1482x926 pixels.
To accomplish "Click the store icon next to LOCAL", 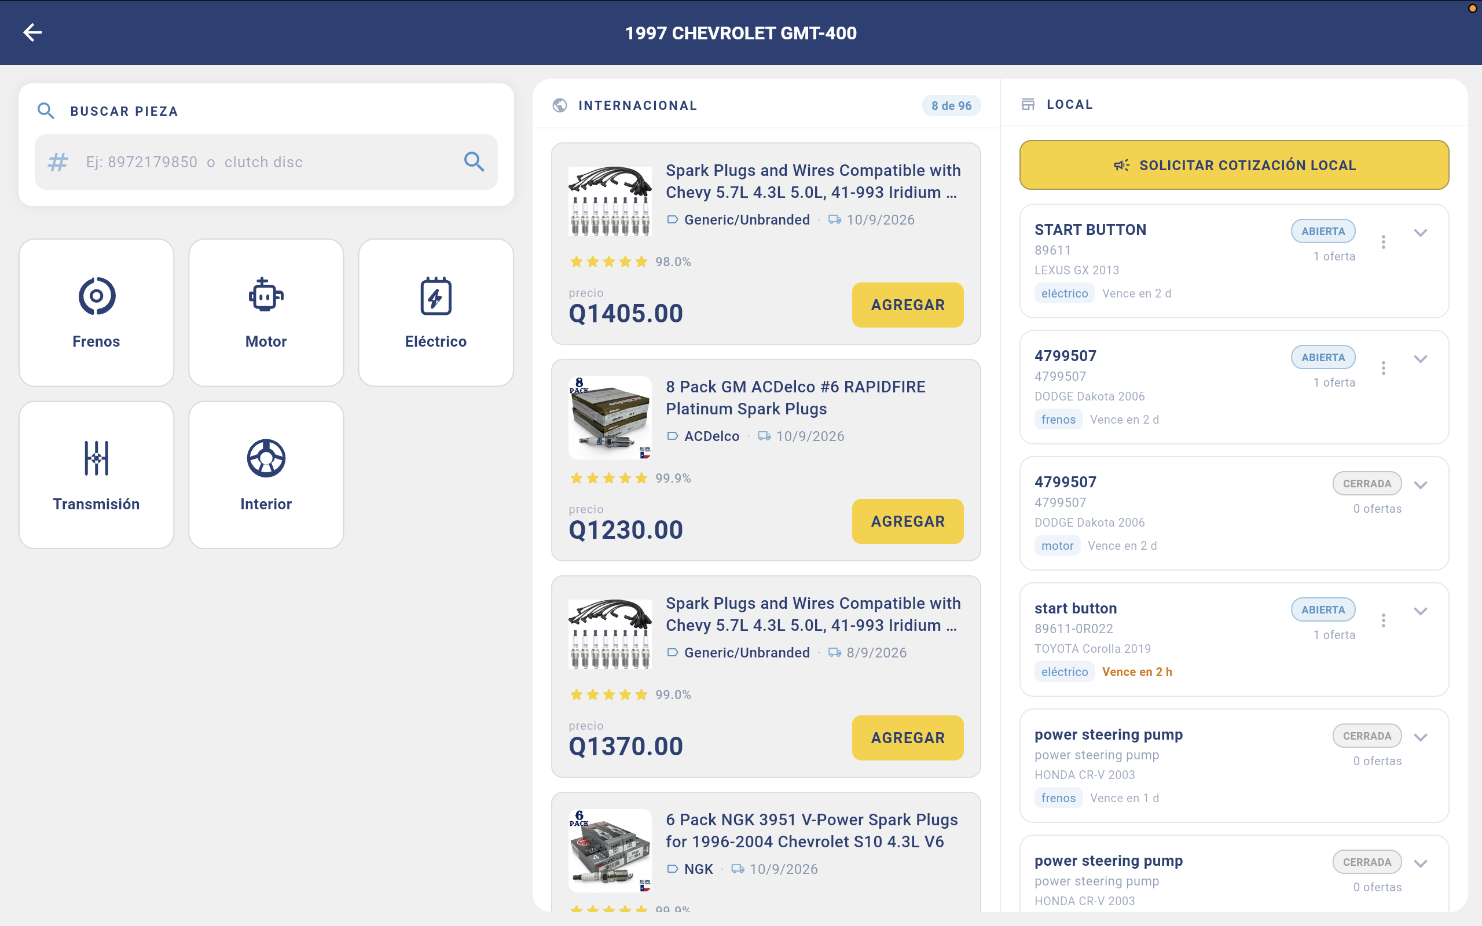I will coord(1028,104).
